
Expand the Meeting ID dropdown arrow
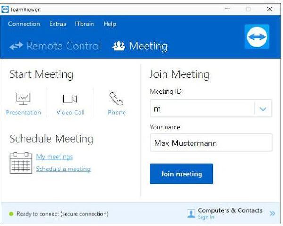(263, 109)
